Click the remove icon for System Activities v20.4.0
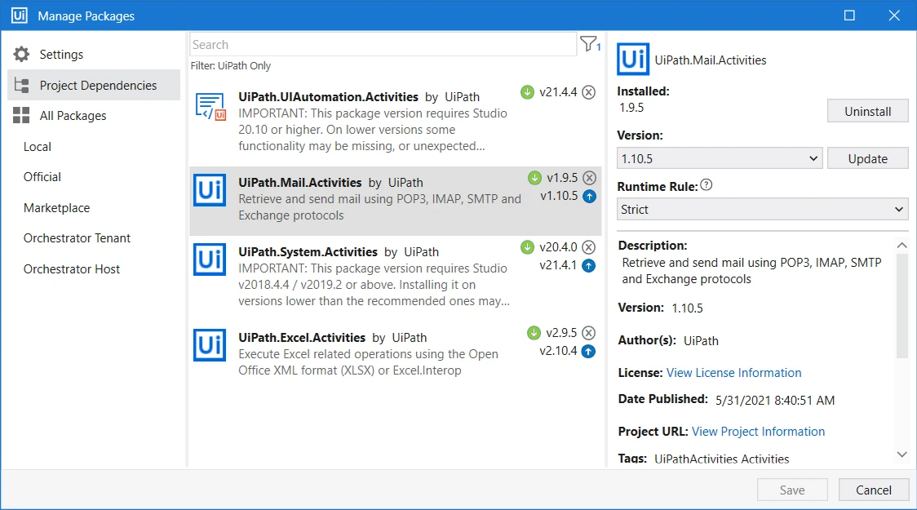This screenshot has width=917, height=510. pyautogui.click(x=589, y=247)
